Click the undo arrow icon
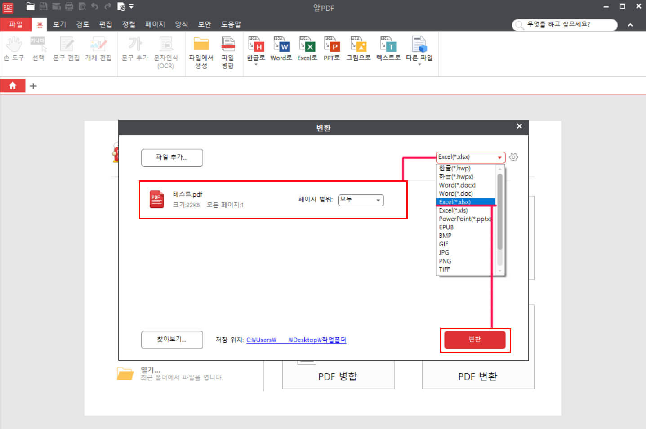Viewport: 646px width, 429px height. pos(95,6)
